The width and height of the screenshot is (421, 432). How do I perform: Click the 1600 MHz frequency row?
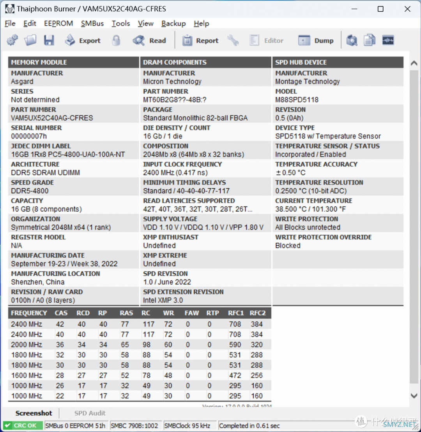(140, 375)
